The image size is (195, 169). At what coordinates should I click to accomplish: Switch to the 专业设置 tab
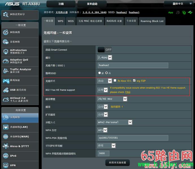coord(131,21)
